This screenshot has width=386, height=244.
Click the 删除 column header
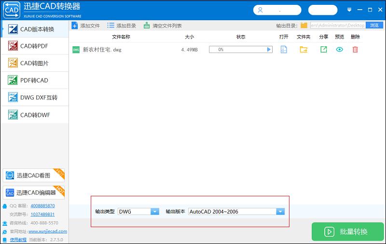(355, 37)
